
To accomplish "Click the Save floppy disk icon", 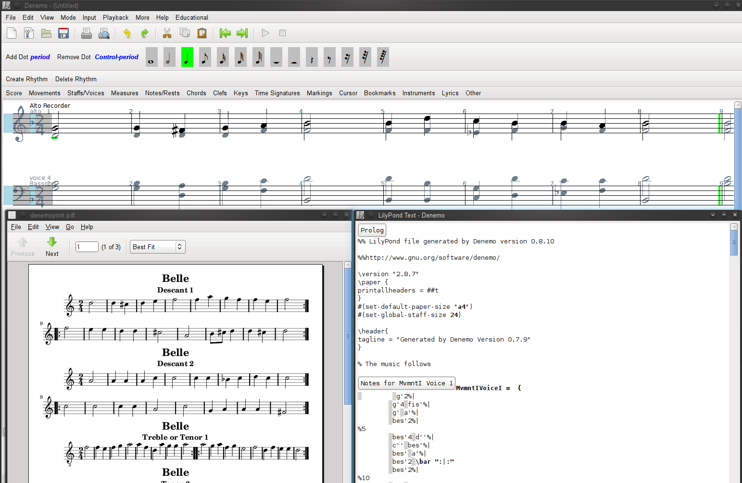I will (63, 33).
